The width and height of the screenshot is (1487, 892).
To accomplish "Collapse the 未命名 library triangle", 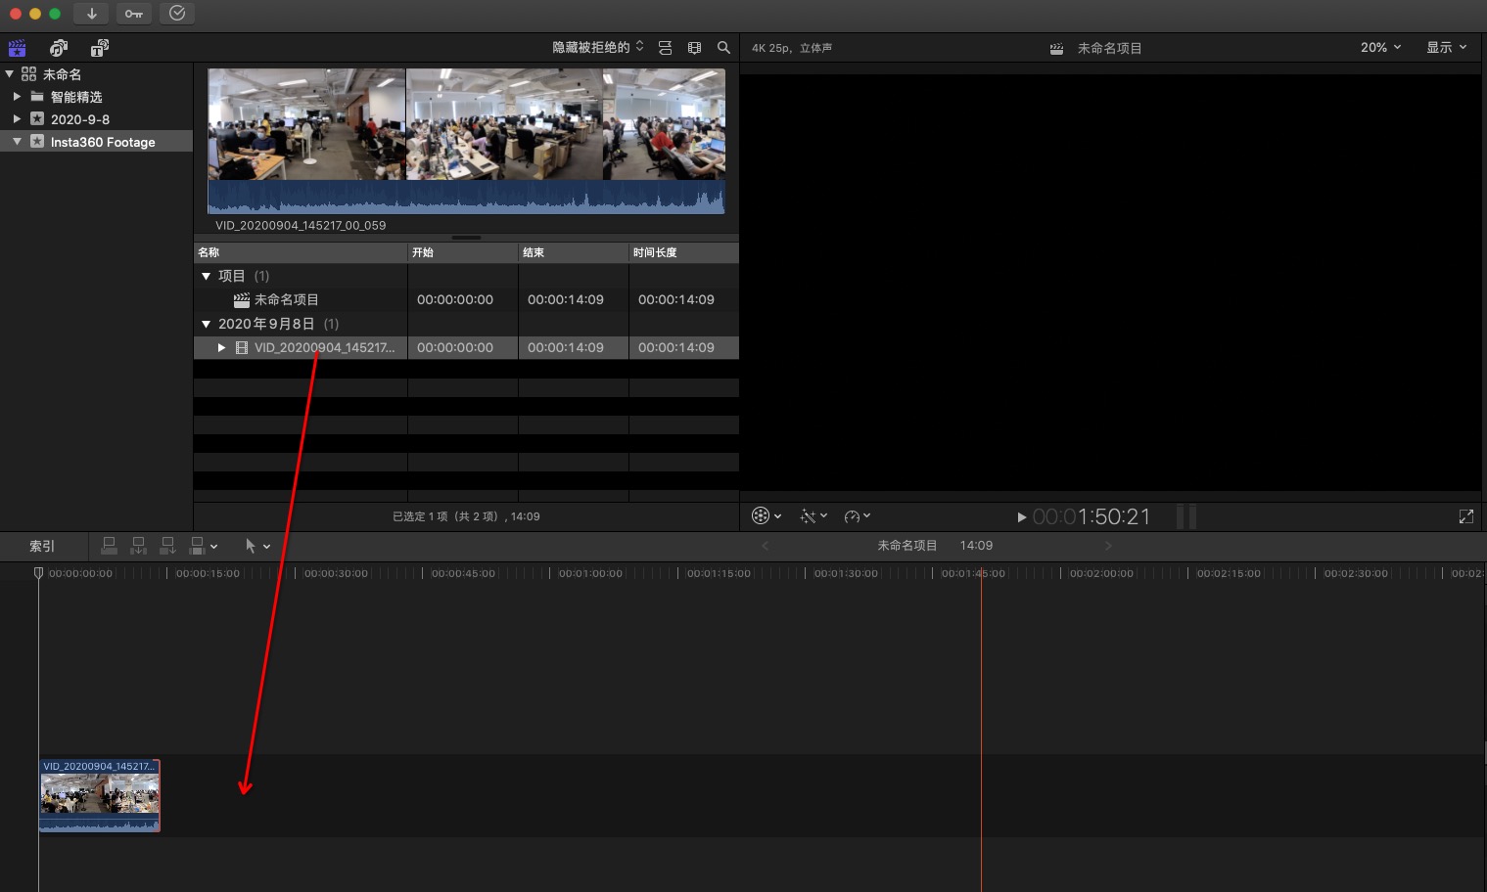I will click(x=9, y=74).
